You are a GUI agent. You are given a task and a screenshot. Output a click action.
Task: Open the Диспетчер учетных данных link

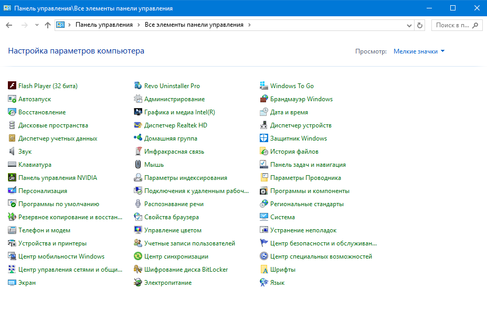coord(58,138)
